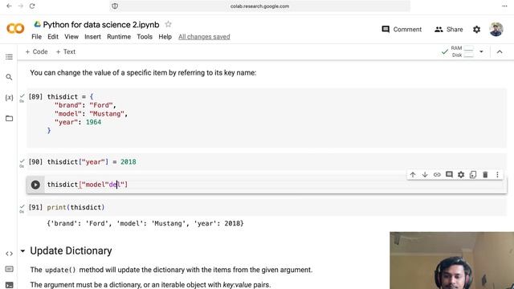Open more cell actions menu
The image size is (514, 289).
497,175
